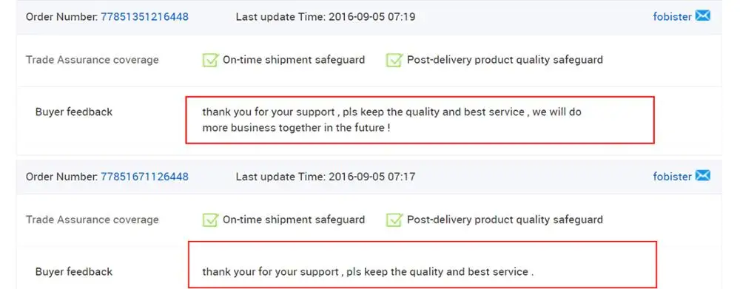Toggle On-time shipment safeguard checkbox in second order

(x=210, y=220)
